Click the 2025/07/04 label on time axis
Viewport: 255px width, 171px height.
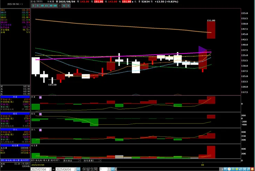coord(38,165)
